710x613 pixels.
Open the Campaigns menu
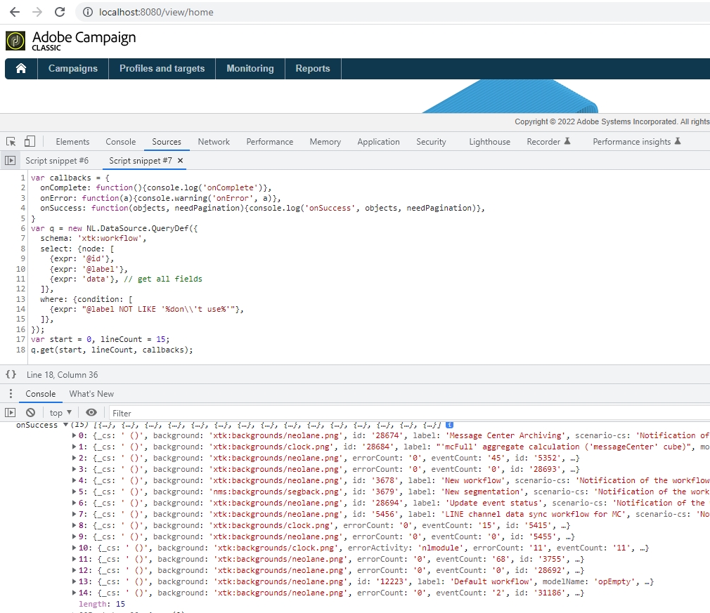point(72,68)
